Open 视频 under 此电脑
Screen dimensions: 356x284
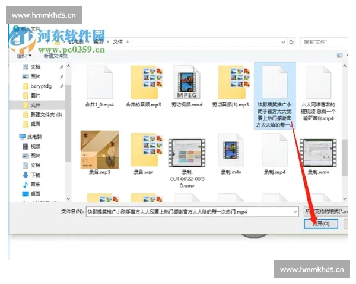(x=36, y=146)
